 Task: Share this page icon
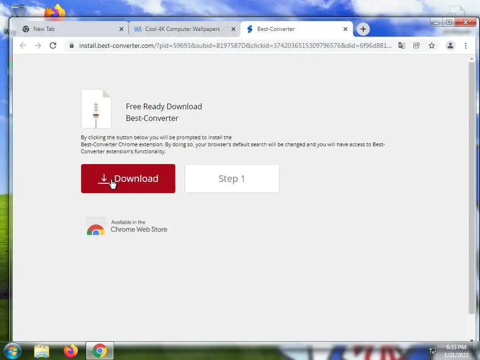[x=416, y=45]
